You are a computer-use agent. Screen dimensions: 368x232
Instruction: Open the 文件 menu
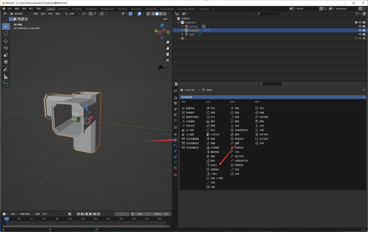click(9, 9)
